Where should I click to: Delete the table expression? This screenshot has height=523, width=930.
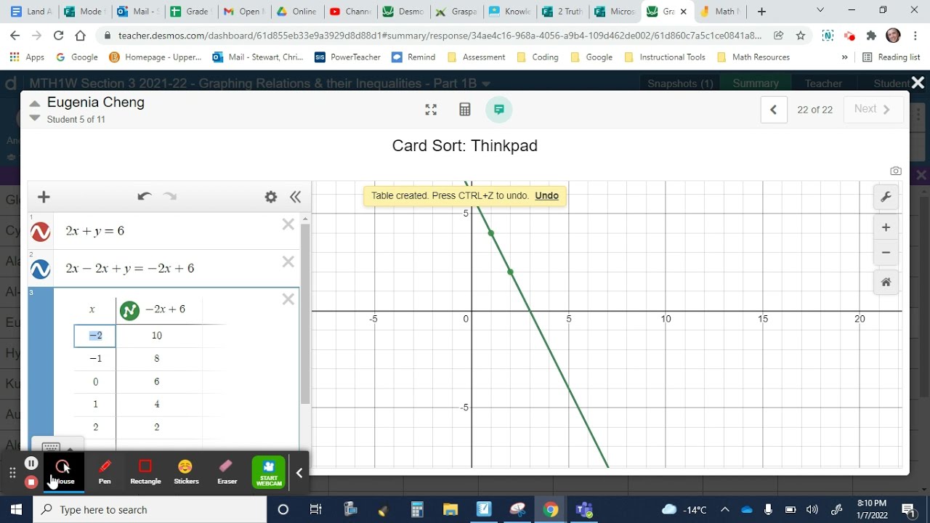(x=288, y=299)
